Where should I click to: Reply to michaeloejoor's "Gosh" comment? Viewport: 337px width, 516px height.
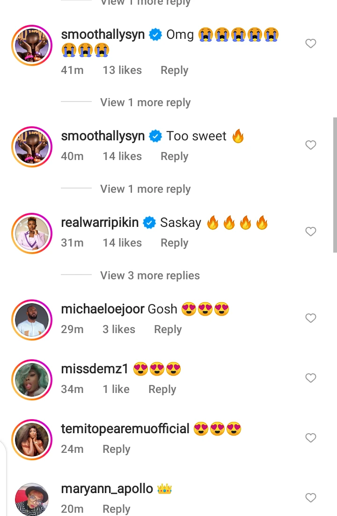(168, 329)
